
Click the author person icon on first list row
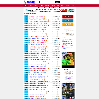click(58, 16)
